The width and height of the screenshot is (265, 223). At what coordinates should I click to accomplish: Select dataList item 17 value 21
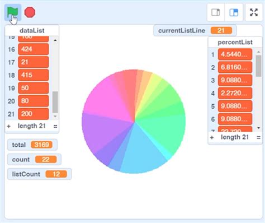[x=34, y=62]
